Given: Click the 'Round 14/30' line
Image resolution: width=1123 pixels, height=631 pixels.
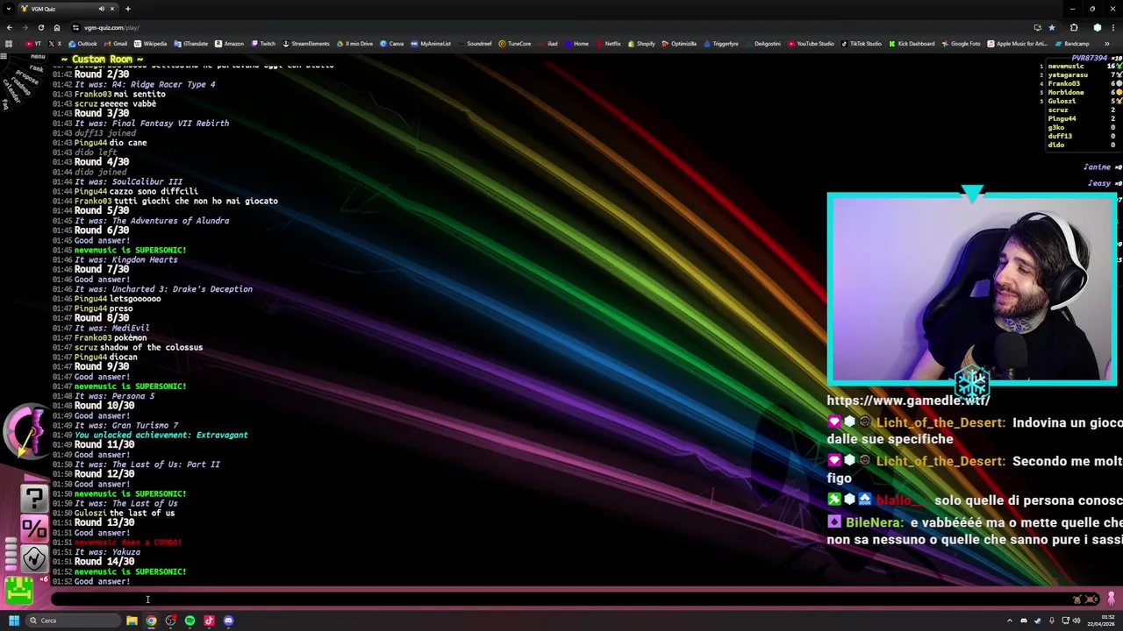Looking at the screenshot, I should tap(104, 562).
